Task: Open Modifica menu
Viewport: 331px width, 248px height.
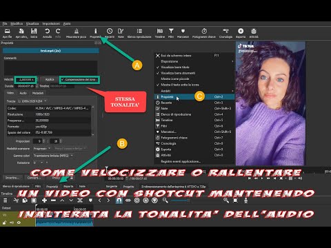Action: coord(17,23)
